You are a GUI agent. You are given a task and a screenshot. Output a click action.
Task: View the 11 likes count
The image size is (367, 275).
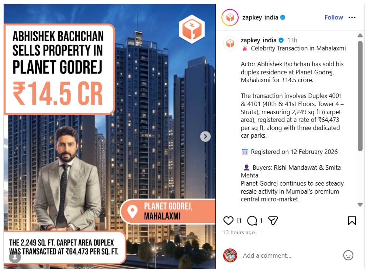pos(239,221)
